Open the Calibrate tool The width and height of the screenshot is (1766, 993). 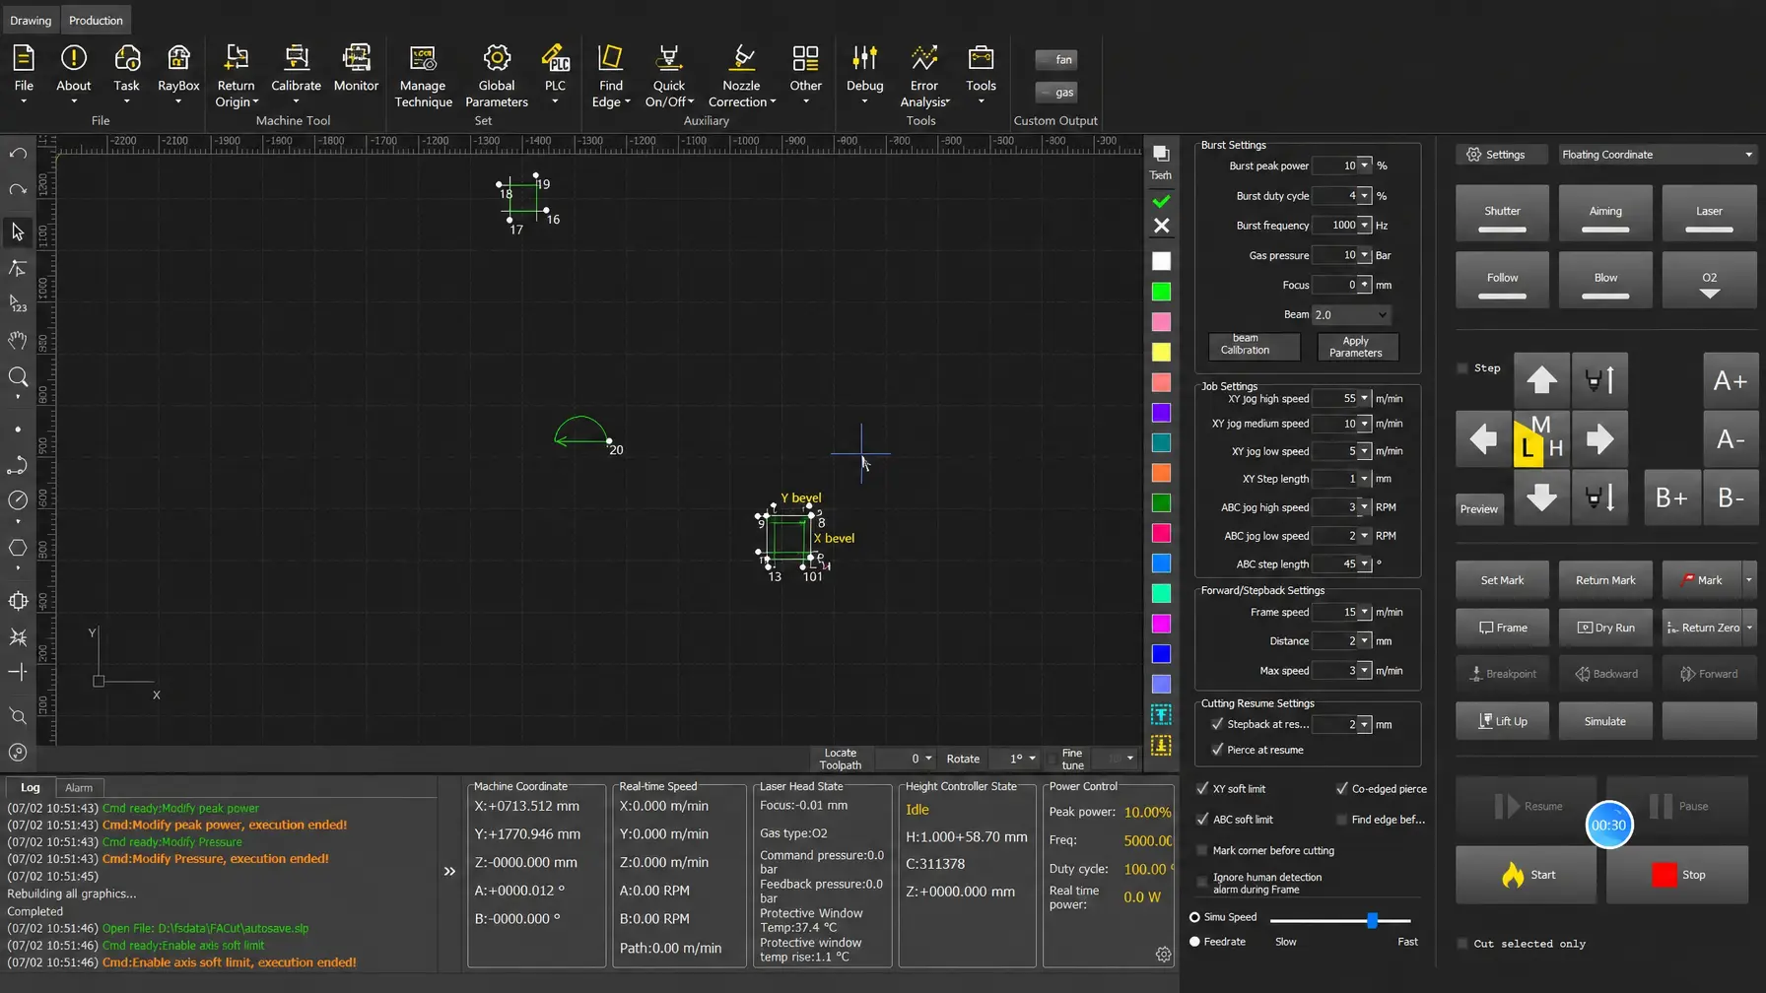[296, 69]
